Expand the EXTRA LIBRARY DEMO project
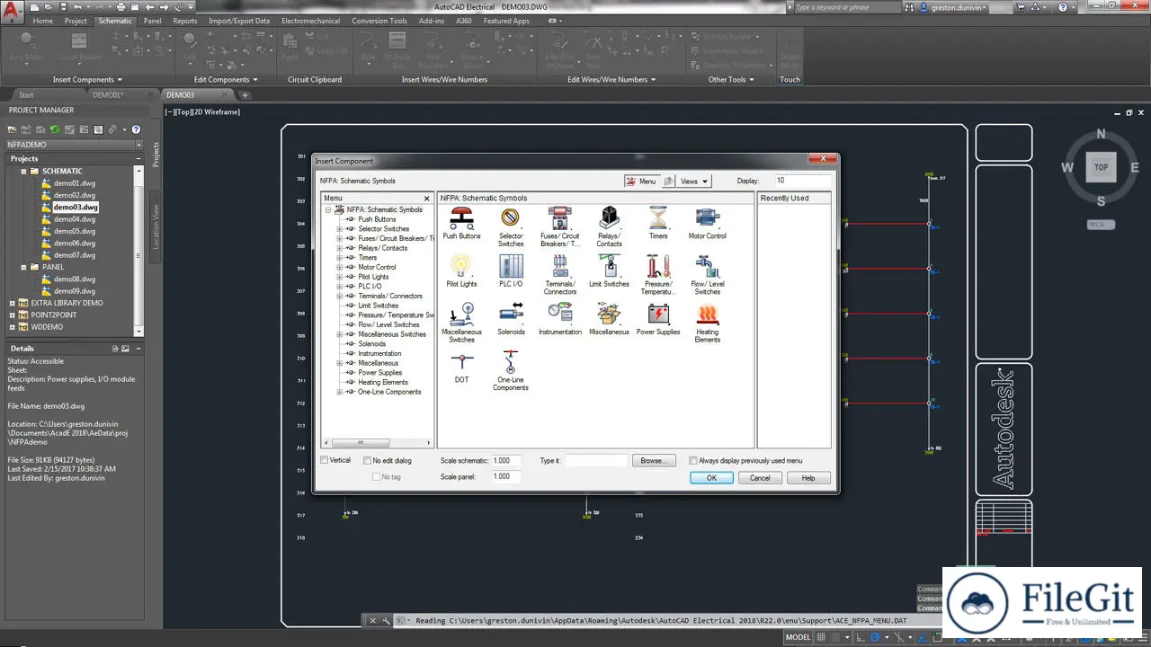The height and width of the screenshot is (647, 1151). coord(13,303)
